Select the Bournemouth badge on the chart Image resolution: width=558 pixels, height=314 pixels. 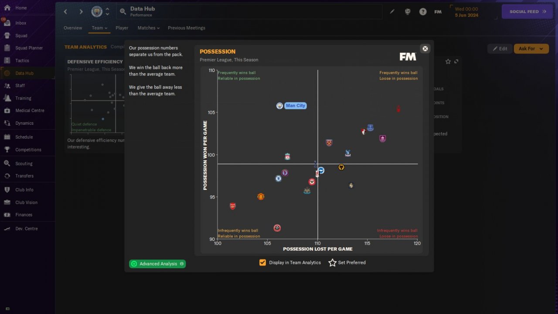point(364,131)
